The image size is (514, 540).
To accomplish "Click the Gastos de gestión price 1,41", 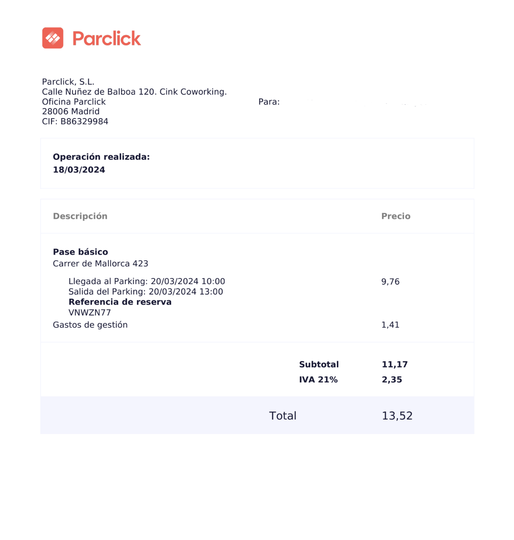I will click(x=390, y=325).
